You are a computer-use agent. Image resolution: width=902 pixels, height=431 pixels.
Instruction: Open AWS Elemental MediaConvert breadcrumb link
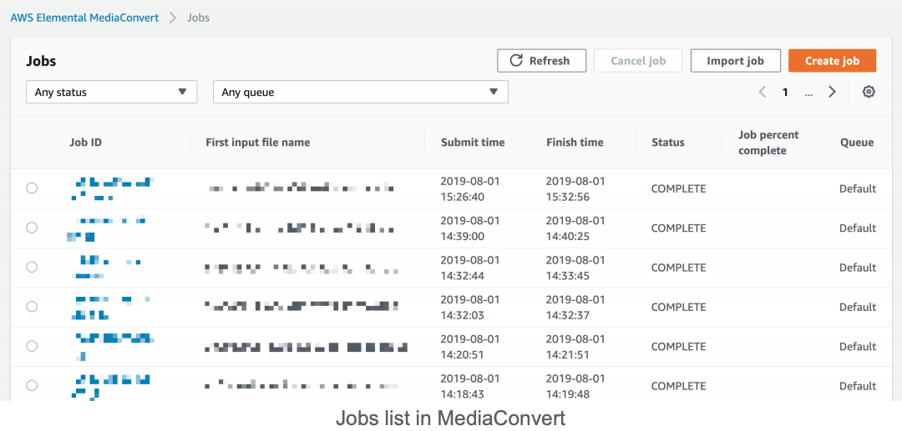pos(84,18)
